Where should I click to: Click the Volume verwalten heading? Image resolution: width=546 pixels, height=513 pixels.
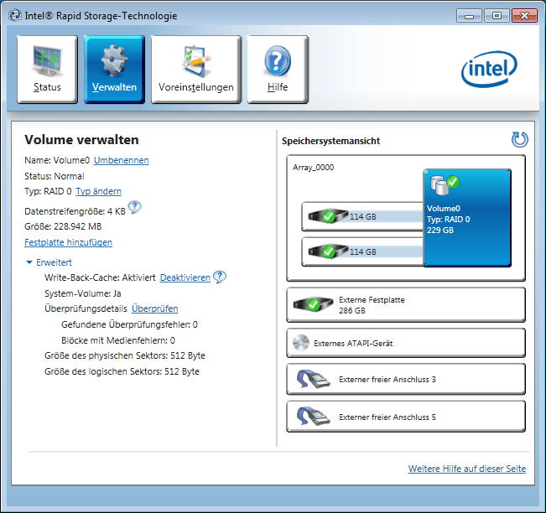(81, 139)
